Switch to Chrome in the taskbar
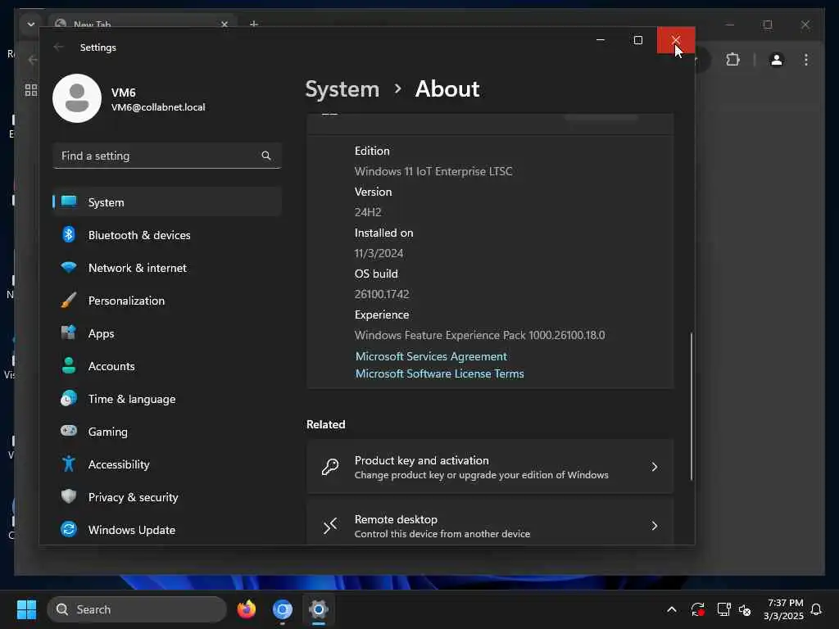The width and height of the screenshot is (839, 629). (282, 609)
